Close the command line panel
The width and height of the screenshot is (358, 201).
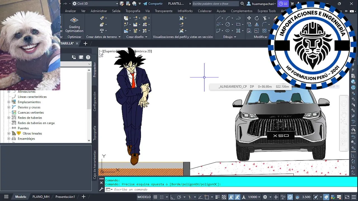[101, 183]
